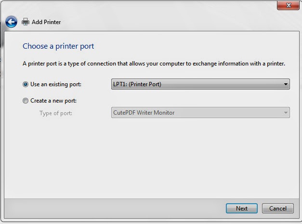Screen dimensions: 302x224
Task: Cancel the printer wizard
Action: click(278, 209)
